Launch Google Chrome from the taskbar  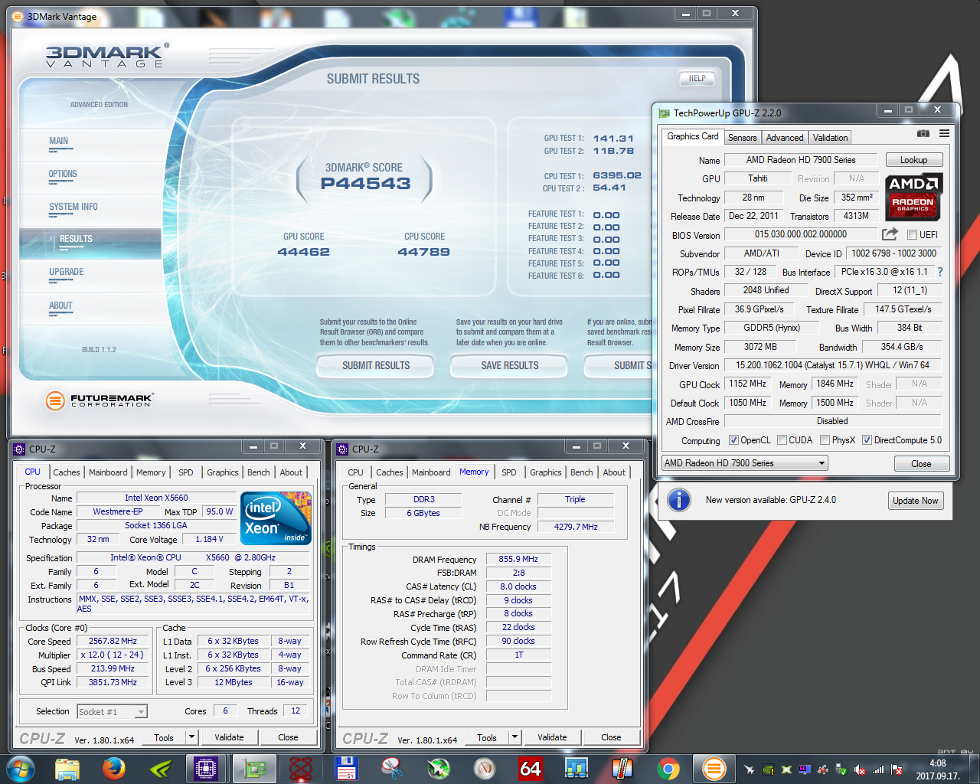[668, 768]
